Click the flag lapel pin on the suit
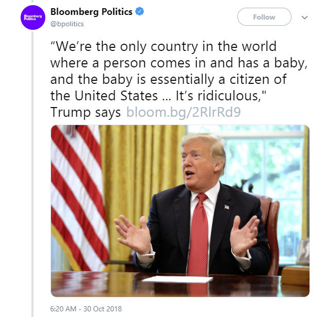The width and height of the screenshot is (327, 317). click(x=227, y=207)
